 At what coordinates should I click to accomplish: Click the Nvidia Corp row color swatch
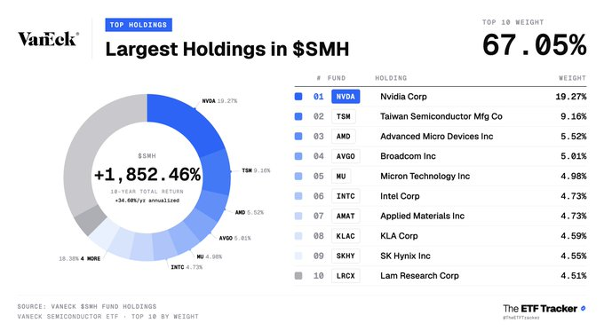point(298,97)
